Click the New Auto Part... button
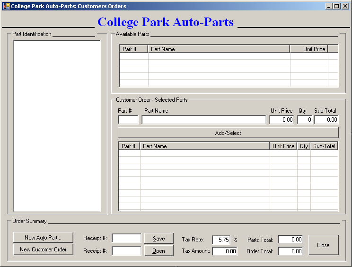 point(43,237)
